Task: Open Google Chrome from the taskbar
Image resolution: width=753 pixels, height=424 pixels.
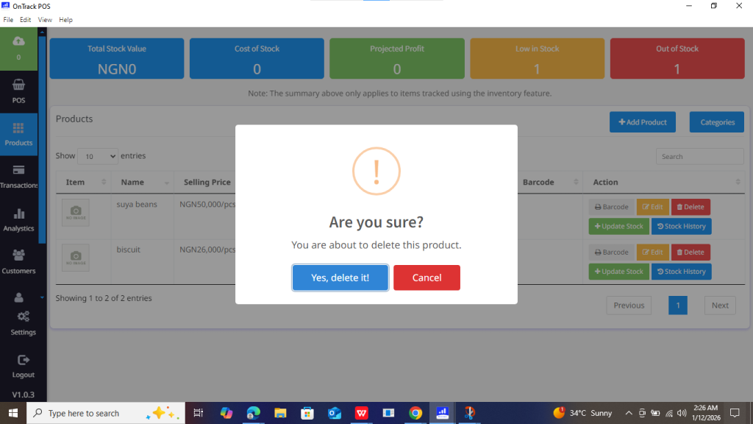Action: point(415,413)
